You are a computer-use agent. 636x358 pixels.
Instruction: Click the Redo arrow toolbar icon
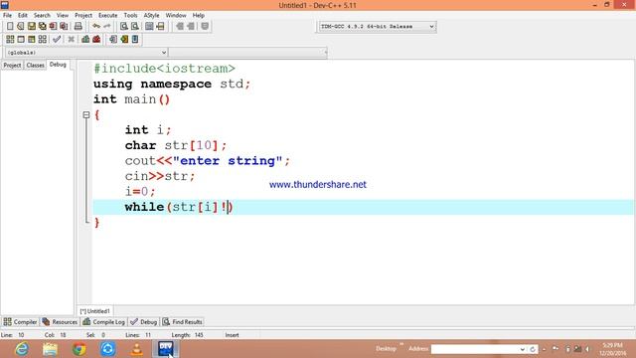click(107, 27)
